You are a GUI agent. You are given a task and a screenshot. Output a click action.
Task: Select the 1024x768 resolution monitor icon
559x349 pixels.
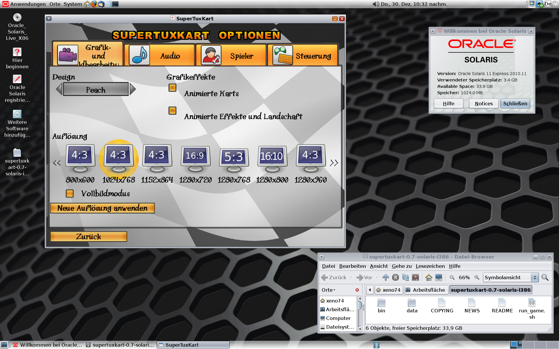pyautogui.click(x=118, y=159)
